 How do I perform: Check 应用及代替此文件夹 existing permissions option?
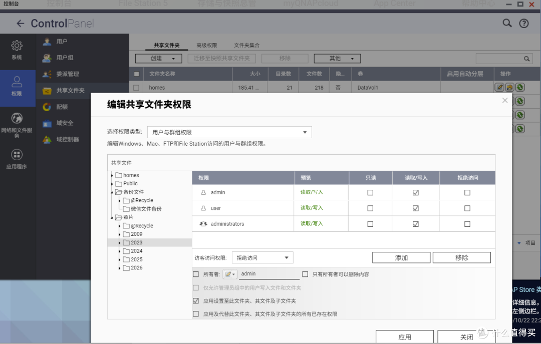click(196, 314)
